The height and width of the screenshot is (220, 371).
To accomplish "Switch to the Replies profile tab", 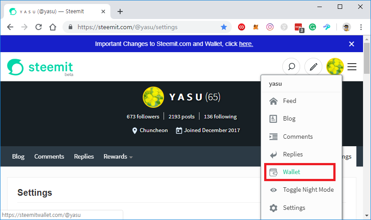I will [84, 156].
